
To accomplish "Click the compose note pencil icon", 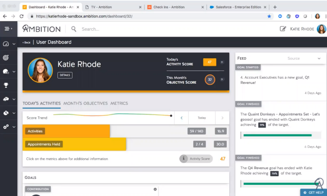I will click(283, 29).
